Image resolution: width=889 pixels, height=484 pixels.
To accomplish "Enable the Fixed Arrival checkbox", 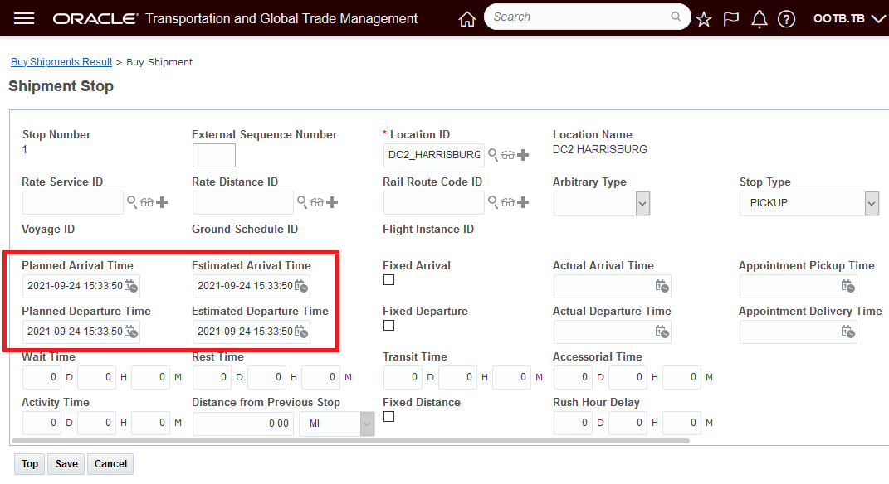I will click(388, 280).
